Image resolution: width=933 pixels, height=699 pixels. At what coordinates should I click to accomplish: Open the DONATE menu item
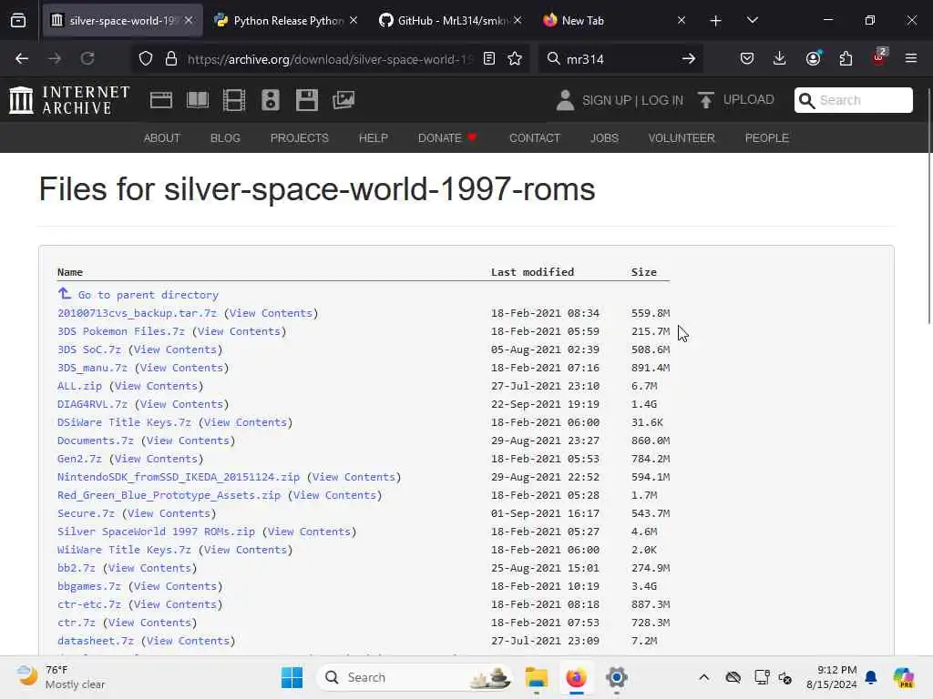tap(447, 138)
